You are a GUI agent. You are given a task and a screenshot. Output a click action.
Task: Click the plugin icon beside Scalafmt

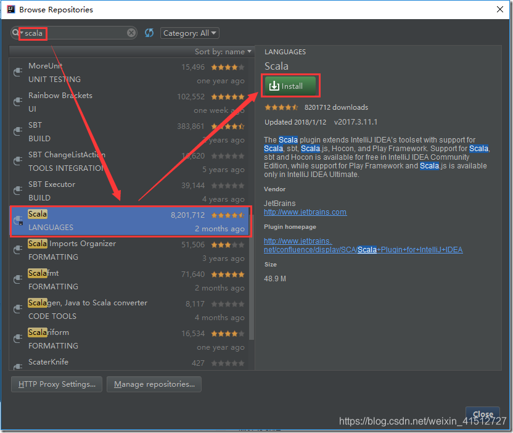(x=18, y=279)
